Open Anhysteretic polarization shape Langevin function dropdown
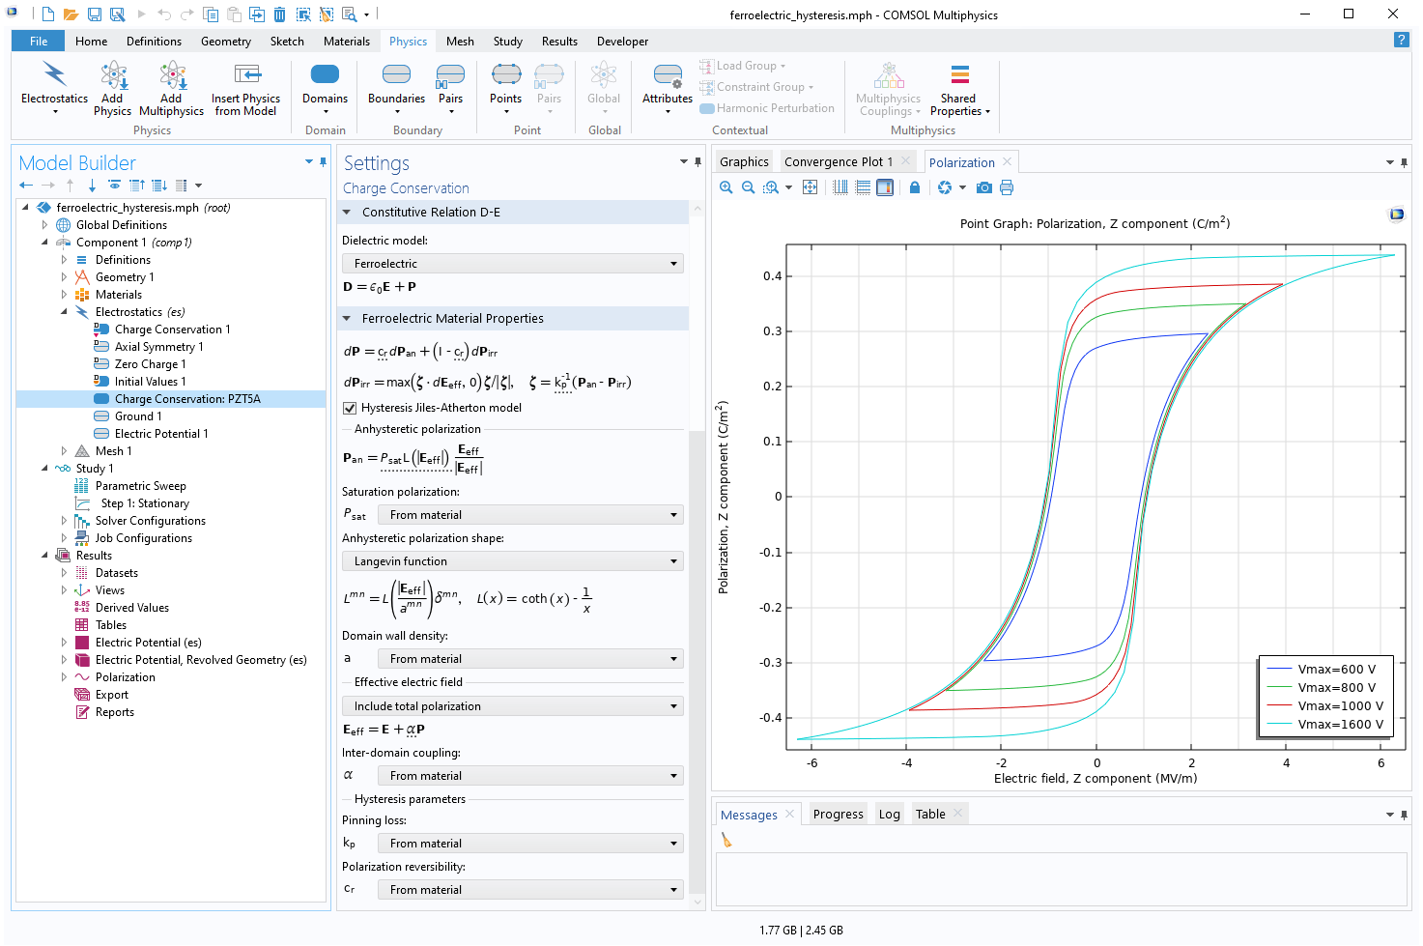 click(513, 561)
